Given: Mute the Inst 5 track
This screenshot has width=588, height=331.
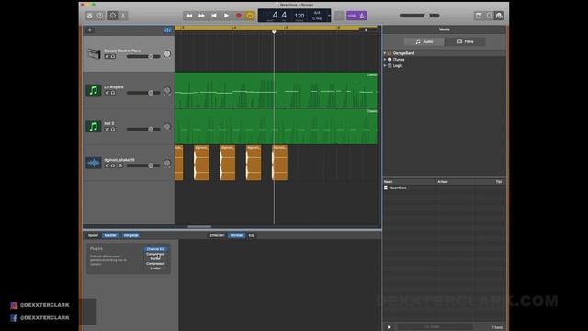Looking at the screenshot, I should 107,129.
